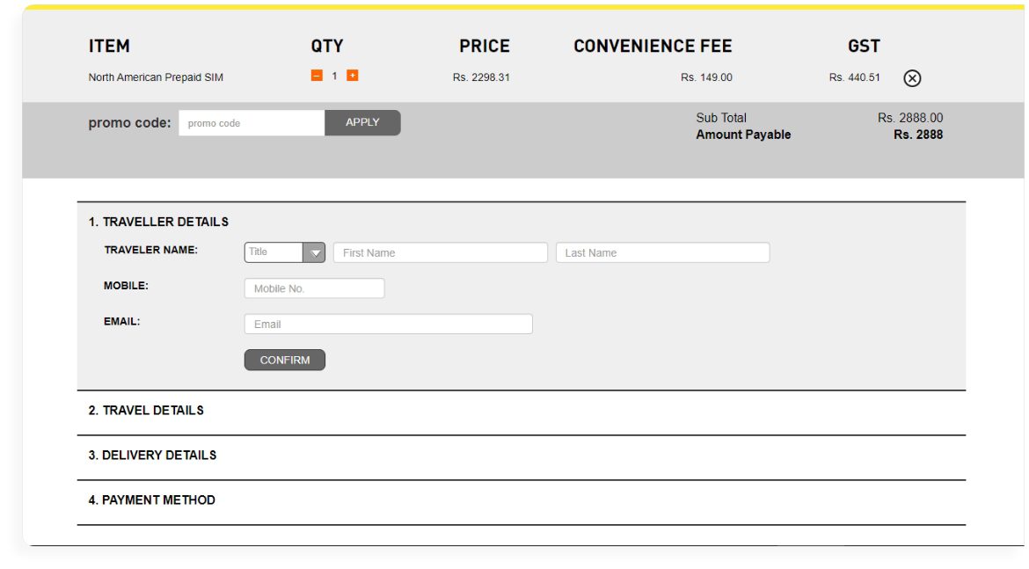Focus the promo code input

click(x=252, y=123)
